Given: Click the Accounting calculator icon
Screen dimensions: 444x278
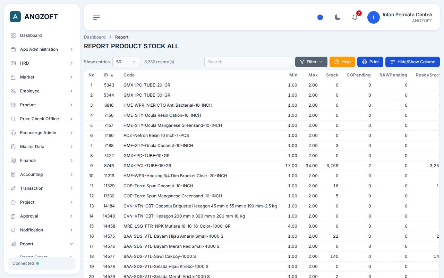Looking at the screenshot, I should [13, 174].
